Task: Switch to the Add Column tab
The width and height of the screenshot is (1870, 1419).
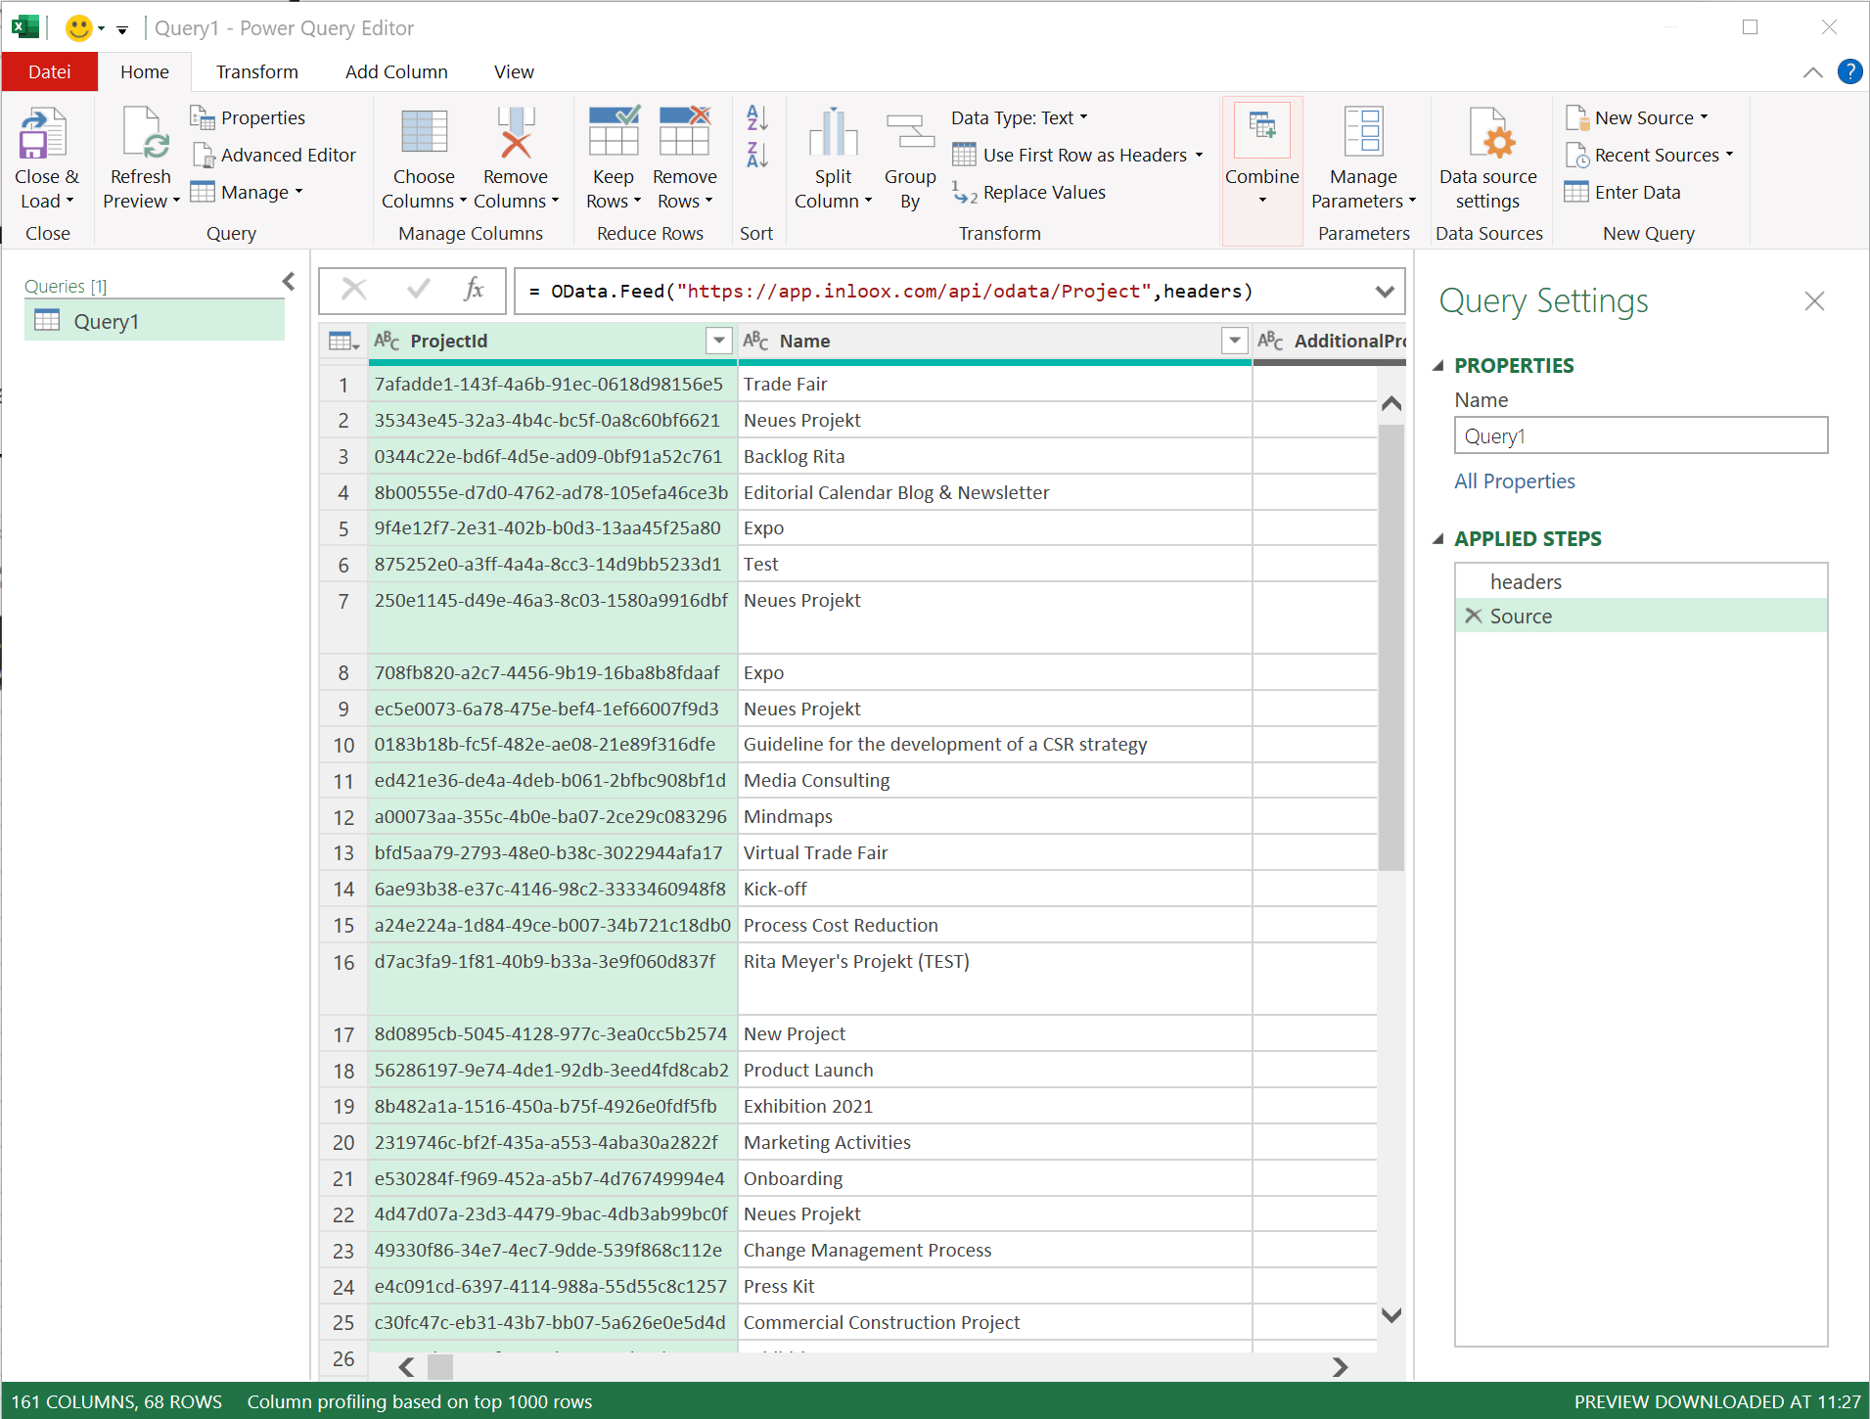Action: point(396,71)
